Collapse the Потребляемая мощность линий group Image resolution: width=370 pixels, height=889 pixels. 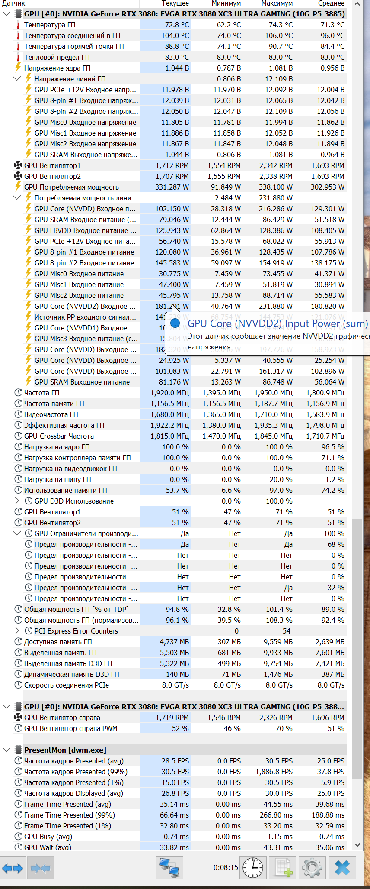[x=17, y=198]
